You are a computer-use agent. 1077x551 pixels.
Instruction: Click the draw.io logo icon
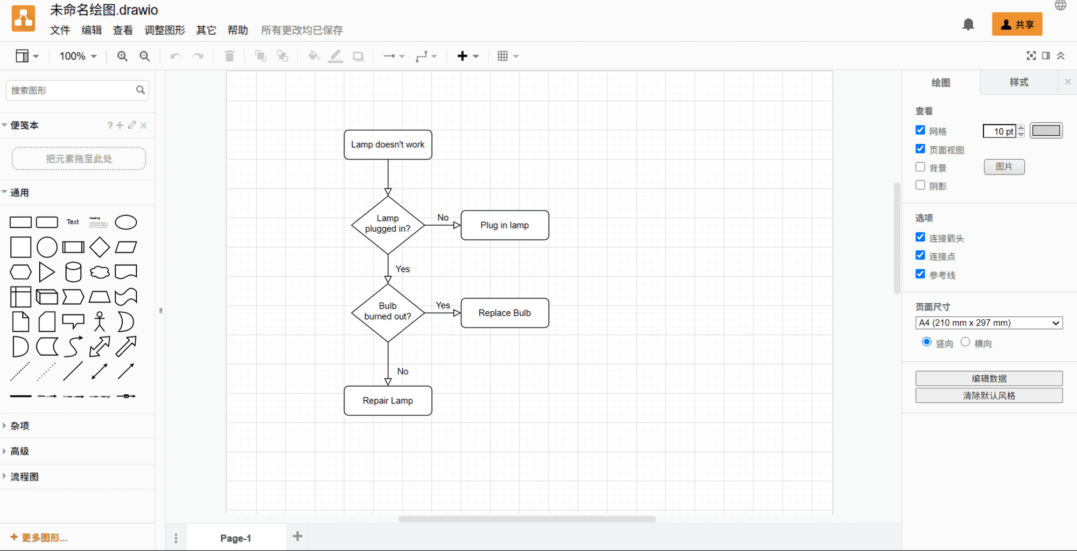click(x=24, y=19)
